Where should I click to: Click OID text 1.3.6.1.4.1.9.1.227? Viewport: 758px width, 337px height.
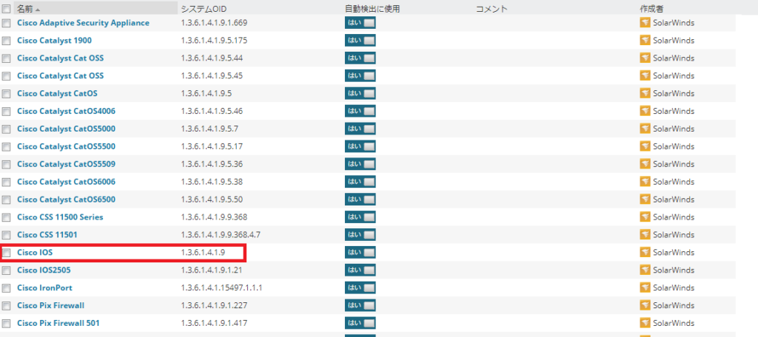click(x=214, y=305)
